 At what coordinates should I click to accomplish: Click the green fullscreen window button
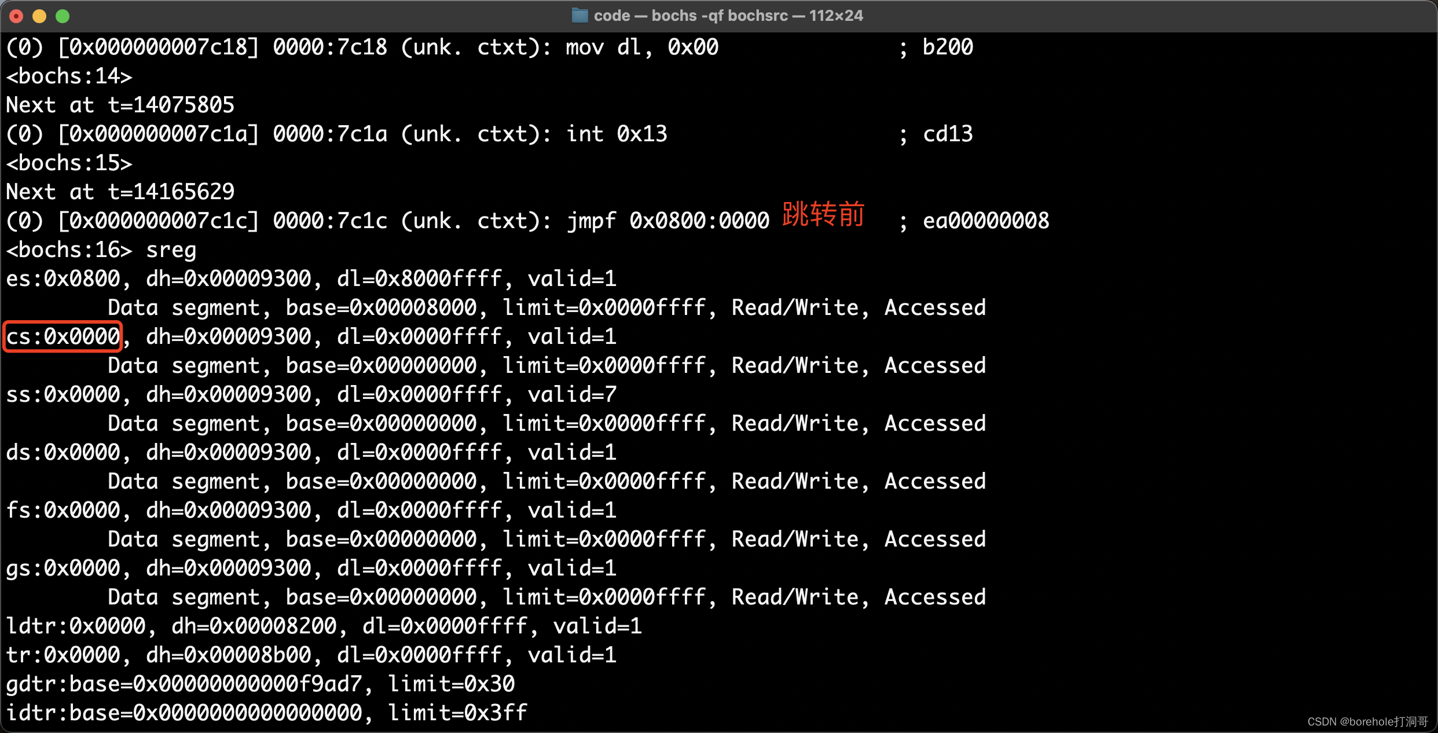pos(63,16)
